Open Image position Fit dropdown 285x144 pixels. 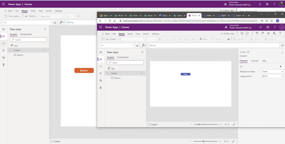pos(273,76)
